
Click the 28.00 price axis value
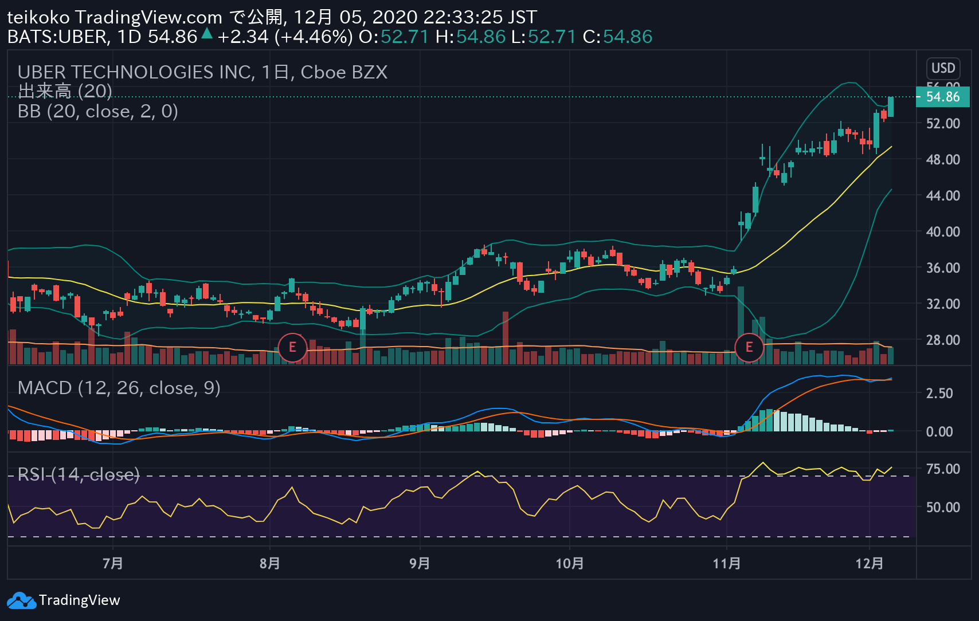(943, 340)
